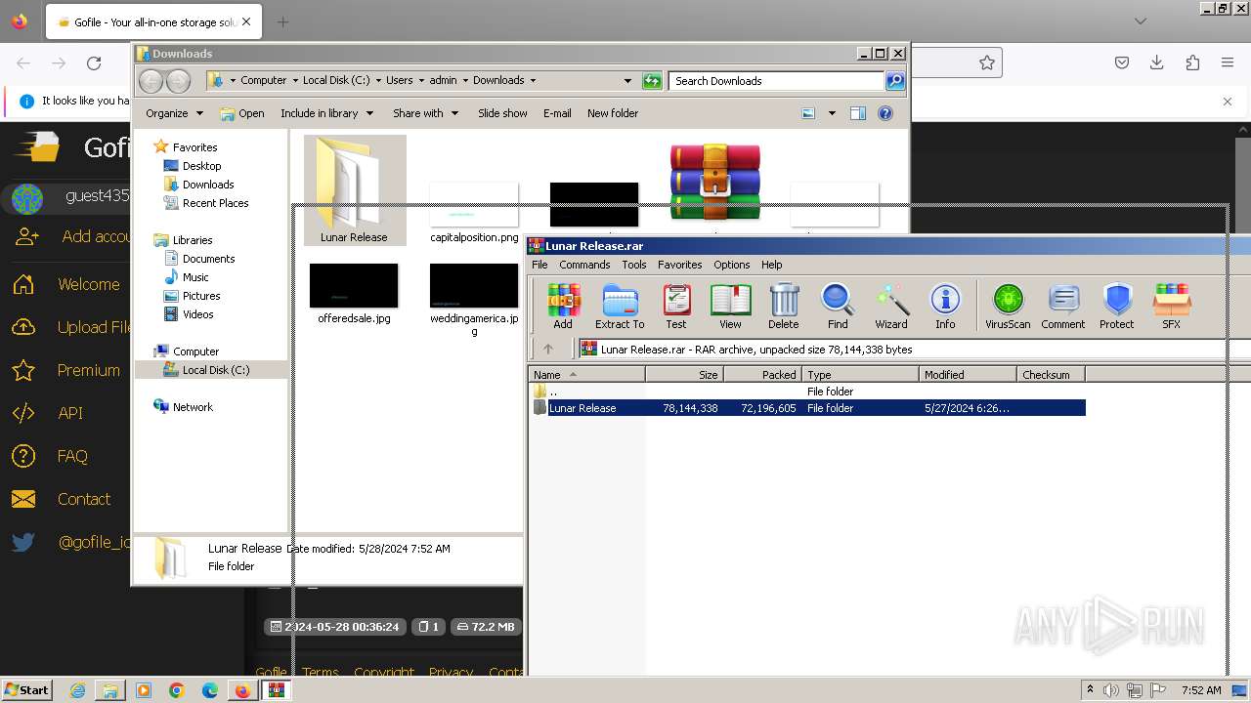Click New folder in Explorer toolbar

tap(613, 113)
